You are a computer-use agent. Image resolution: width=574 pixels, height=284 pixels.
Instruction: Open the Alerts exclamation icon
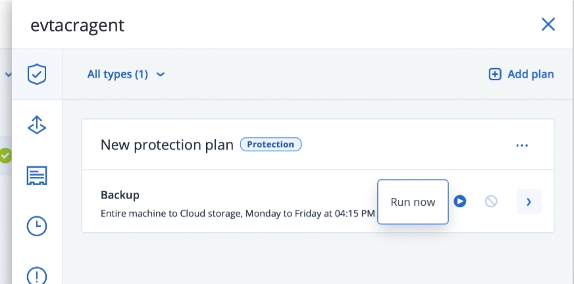(x=37, y=275)
